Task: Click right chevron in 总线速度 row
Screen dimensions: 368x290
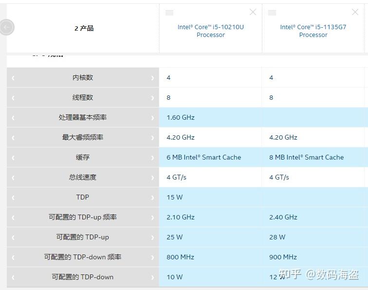Action: pyautogui.click(x=152, y=178)
